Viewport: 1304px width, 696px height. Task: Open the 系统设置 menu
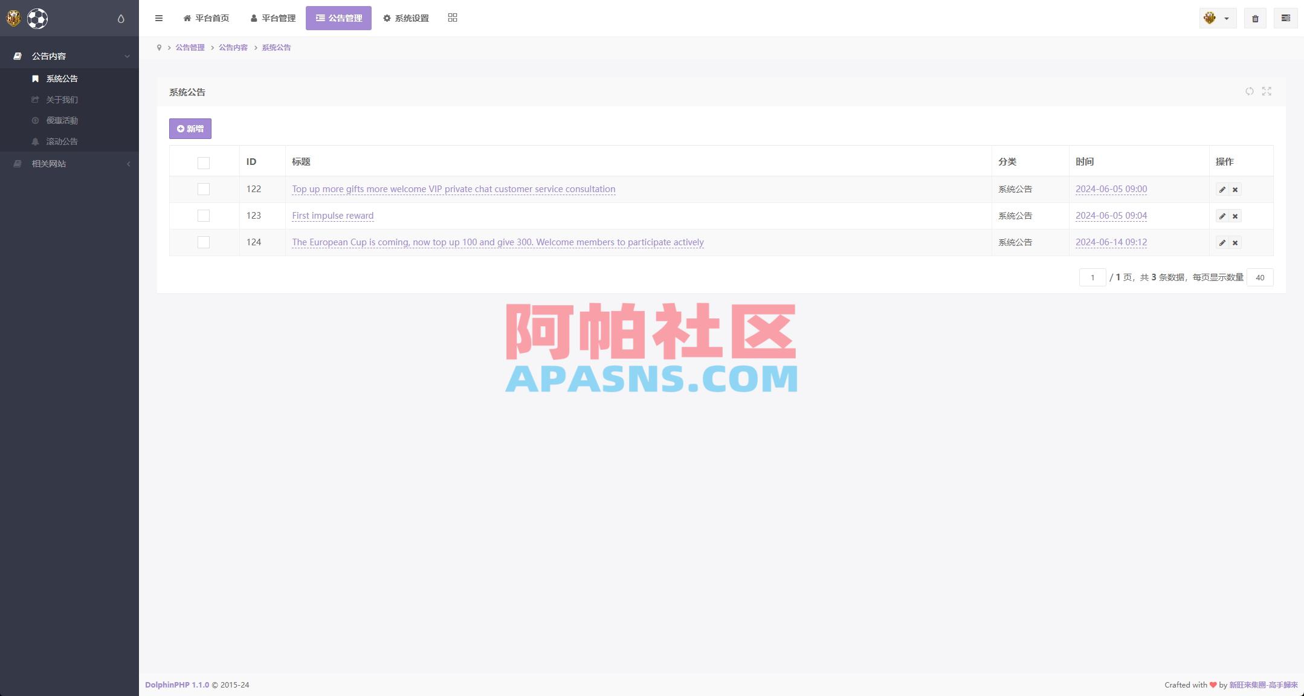[405, 18]
